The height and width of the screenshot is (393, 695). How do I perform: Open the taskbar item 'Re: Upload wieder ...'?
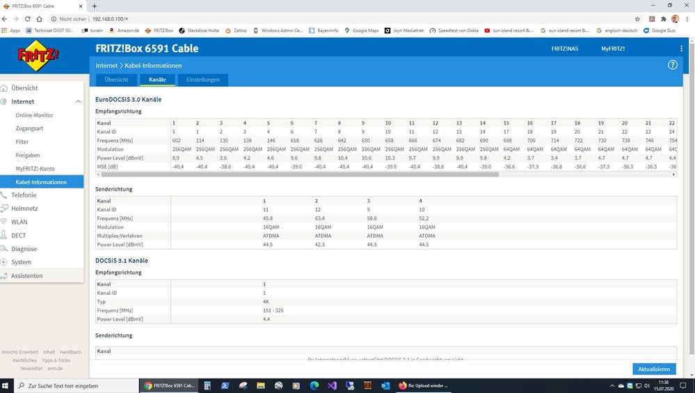tap(423, 385)
